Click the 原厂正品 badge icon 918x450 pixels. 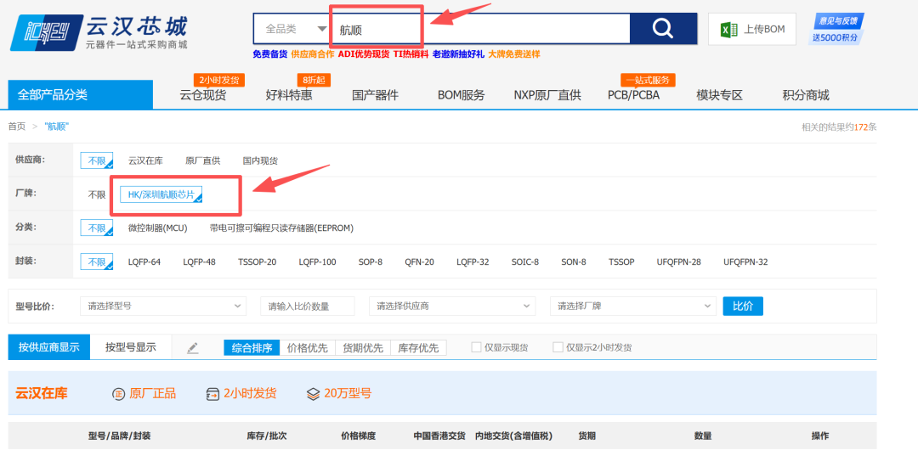[x=119, y=394]
